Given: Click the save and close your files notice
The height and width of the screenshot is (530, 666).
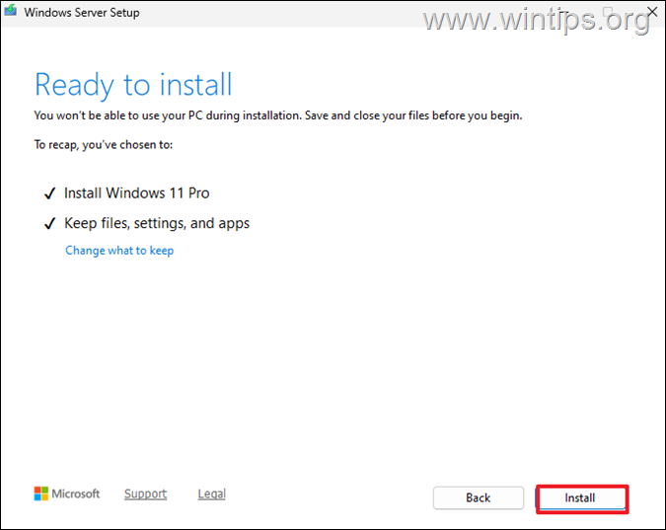Looking at the screenshot, I should point(278,115).
